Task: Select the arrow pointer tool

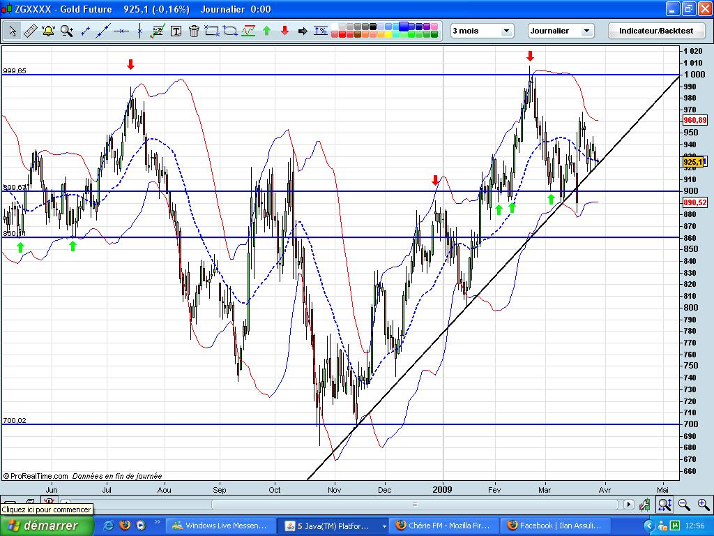Action: click(13, 31)
